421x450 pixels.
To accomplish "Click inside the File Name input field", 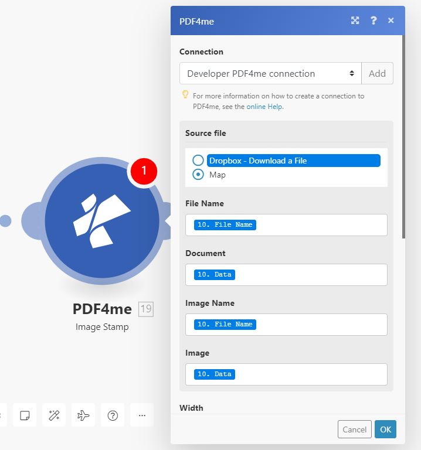I will [x=286, y=225].
